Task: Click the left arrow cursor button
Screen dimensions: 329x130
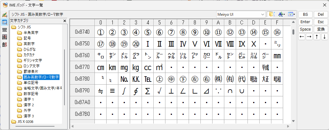Action: pos(302,37)
